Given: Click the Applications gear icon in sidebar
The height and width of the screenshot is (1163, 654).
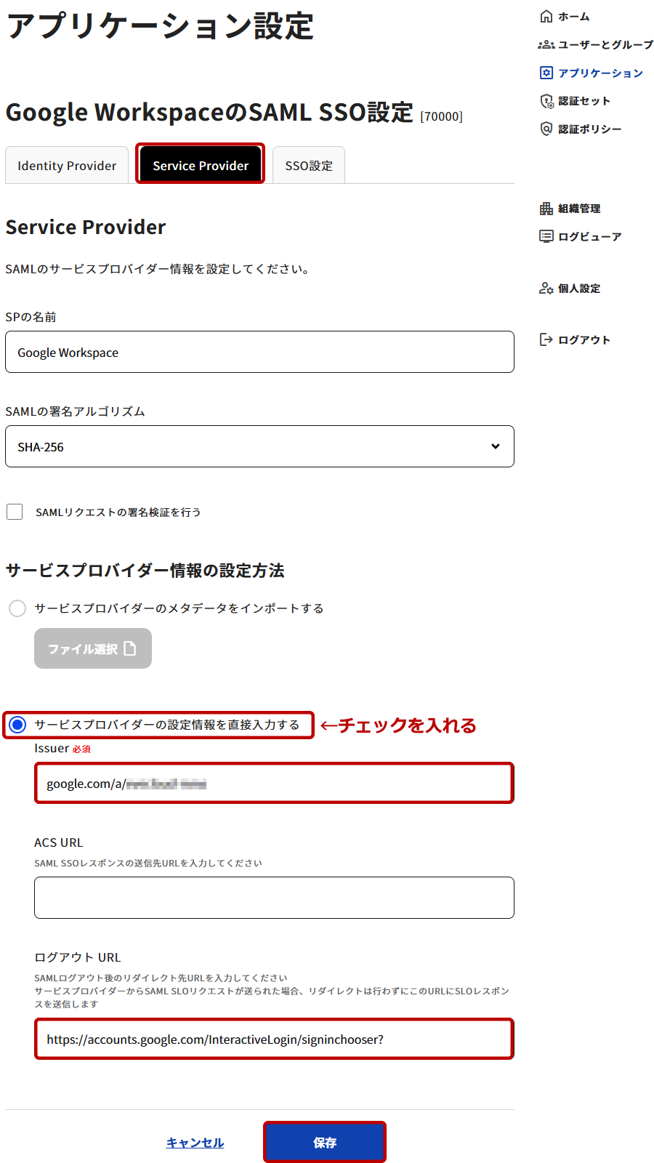Looking at the screenshot, I should point(546,73).
